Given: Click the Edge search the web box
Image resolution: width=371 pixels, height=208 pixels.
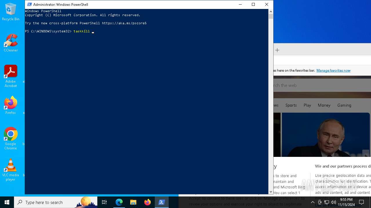Looking at the screenshot, I should click(x=322, y=85).
